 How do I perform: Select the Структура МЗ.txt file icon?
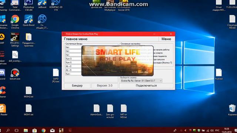pos(232,22)
